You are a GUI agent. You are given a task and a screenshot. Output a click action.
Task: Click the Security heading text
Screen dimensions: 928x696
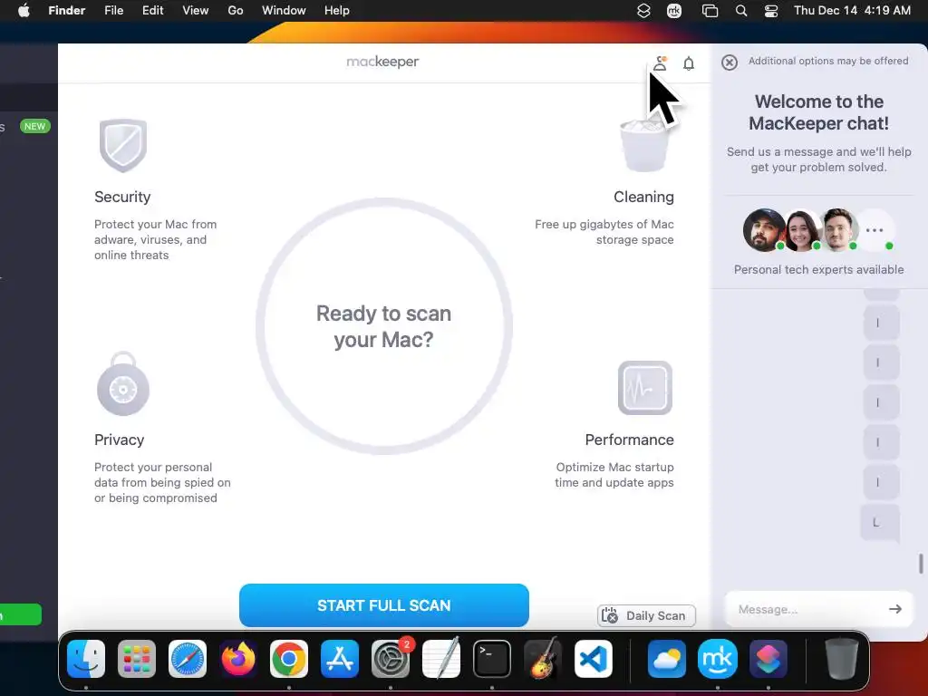[x=122, y=197]
